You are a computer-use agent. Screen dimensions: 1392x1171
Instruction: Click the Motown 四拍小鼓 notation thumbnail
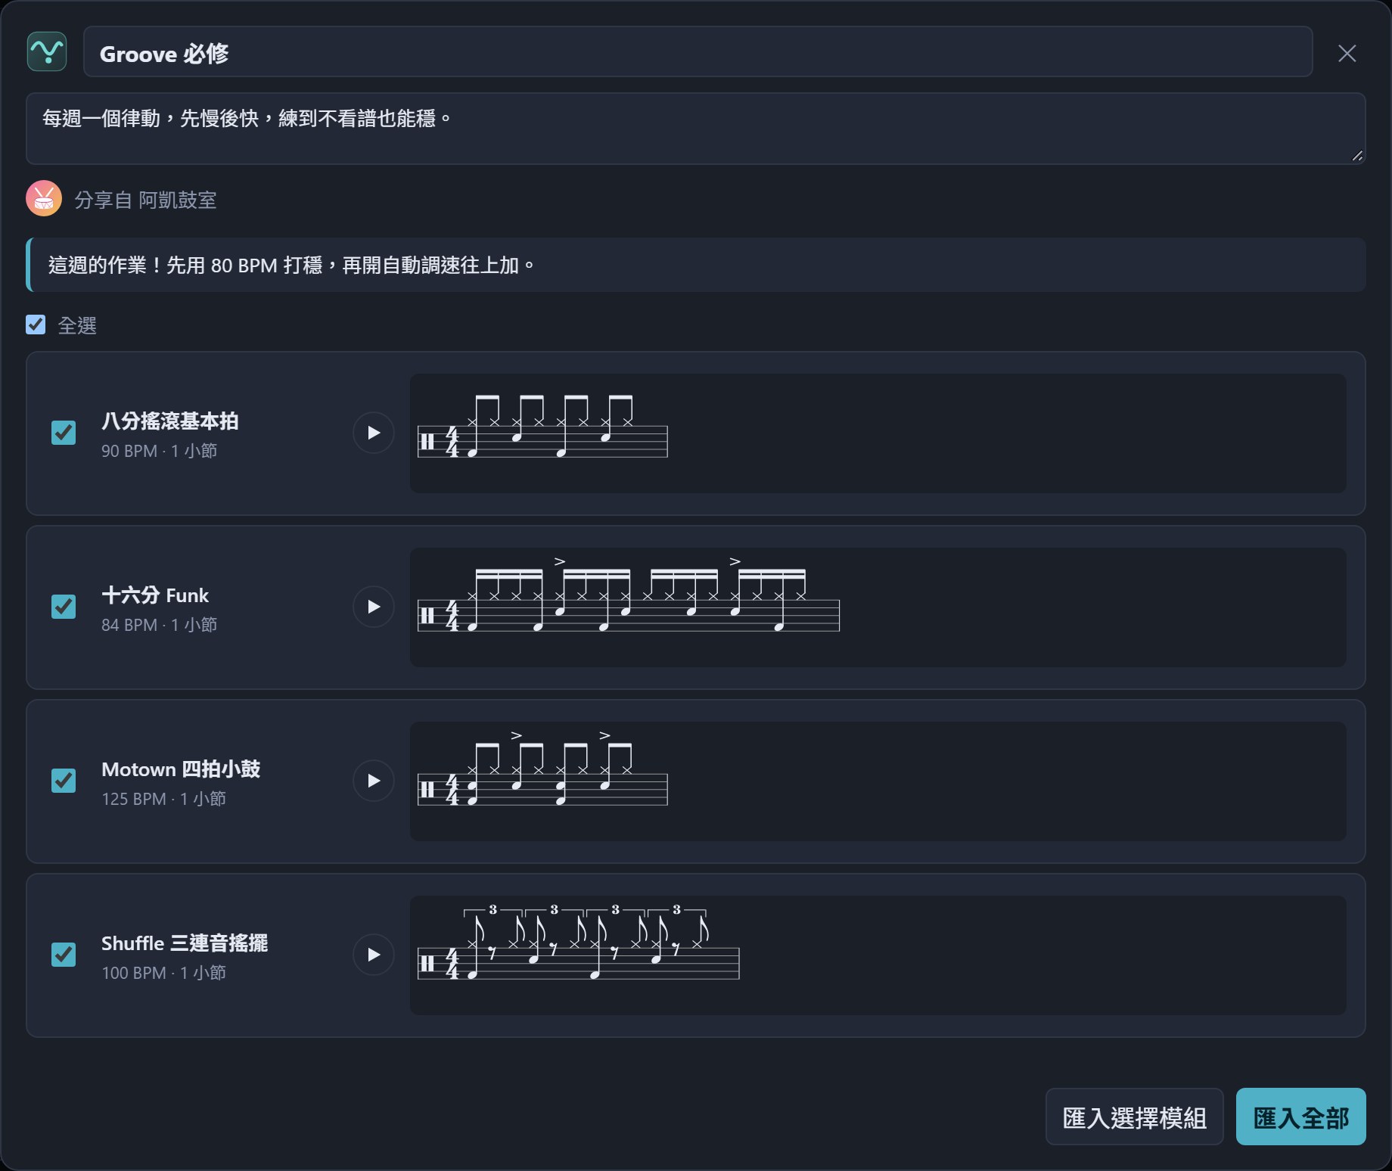coord(878,781)
